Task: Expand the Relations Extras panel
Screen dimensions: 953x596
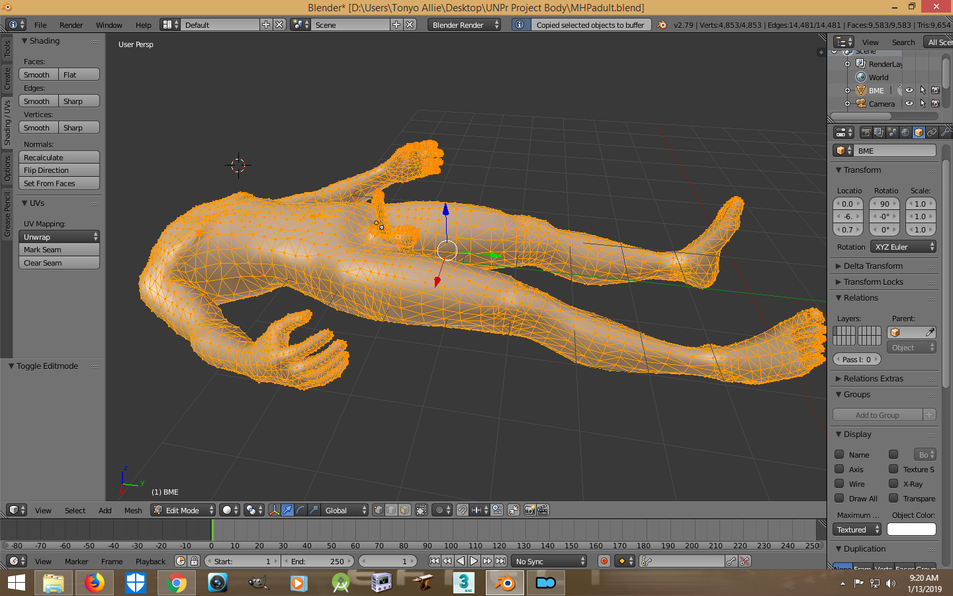Action: click(x=872, y=378)
